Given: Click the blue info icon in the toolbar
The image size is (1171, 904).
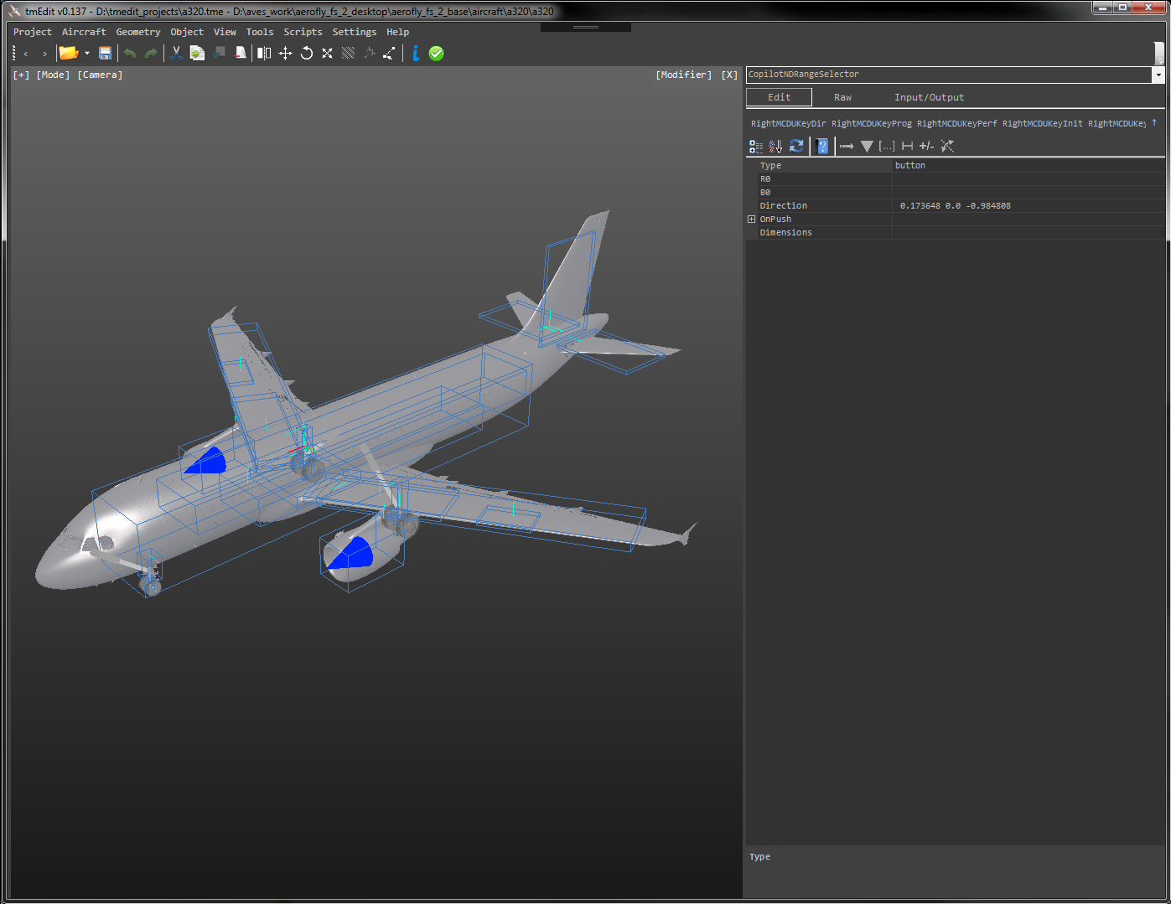Looking at the screenshot, I should 415,53.
